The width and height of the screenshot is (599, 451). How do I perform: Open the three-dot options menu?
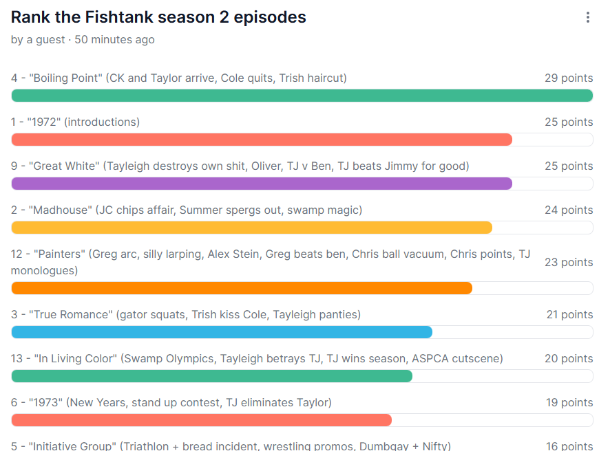[x=587, y=17]
